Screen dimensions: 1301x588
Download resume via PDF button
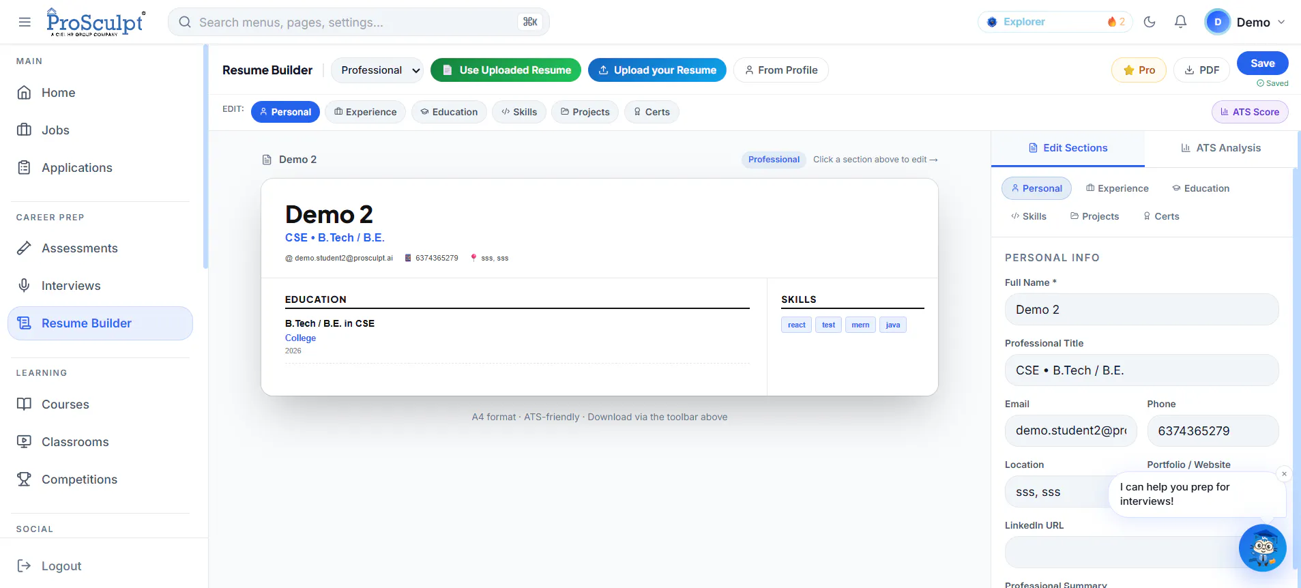point(1201,70)
